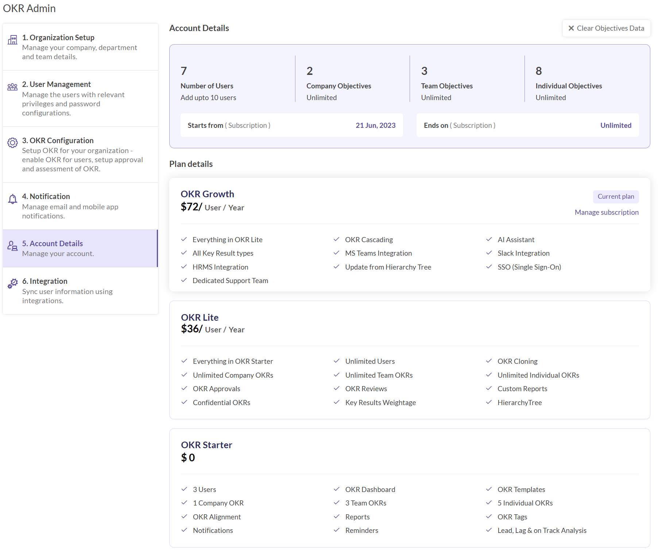658x553 pixels.
Task: Click Unlimited Users feature
Action: tap(370, 361)
